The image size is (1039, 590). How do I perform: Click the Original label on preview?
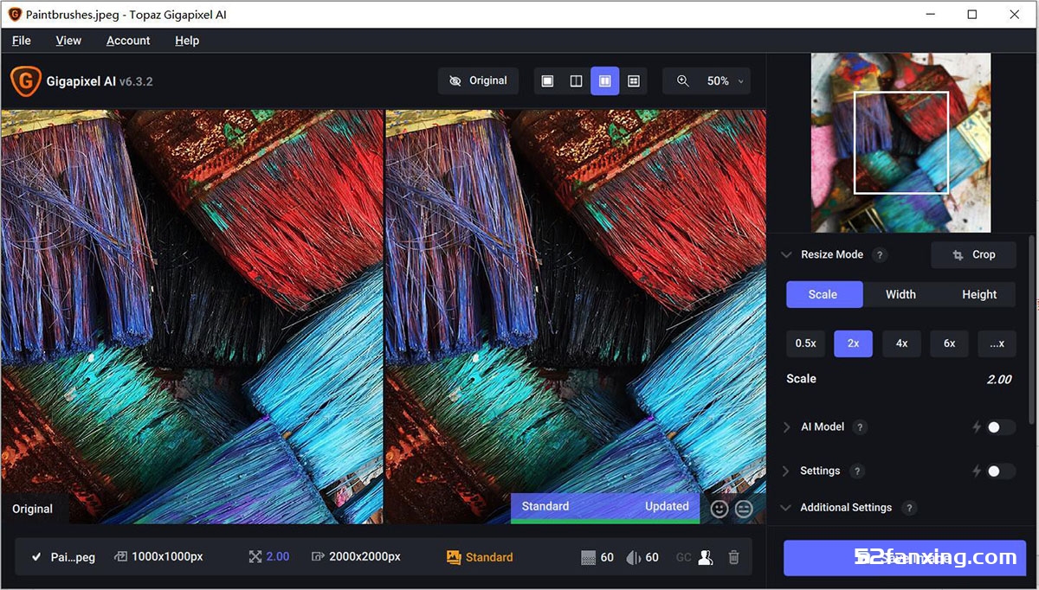(x=32, y=510)
